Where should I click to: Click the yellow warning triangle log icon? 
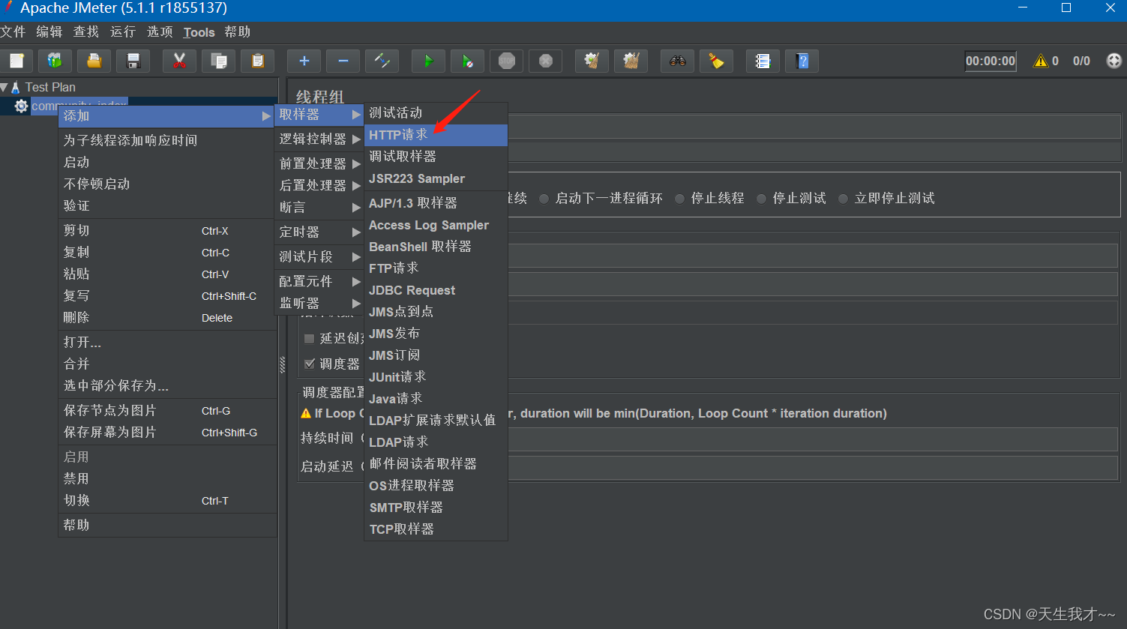tap(1040, 61)
